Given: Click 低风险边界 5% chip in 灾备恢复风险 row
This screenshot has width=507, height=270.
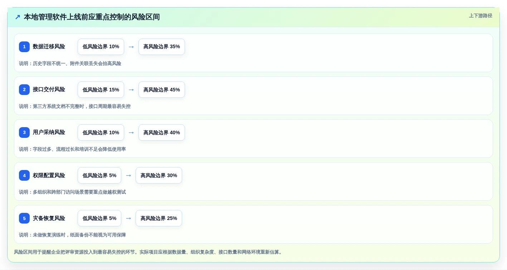Looking at the screenshot, I should (99, 218).
